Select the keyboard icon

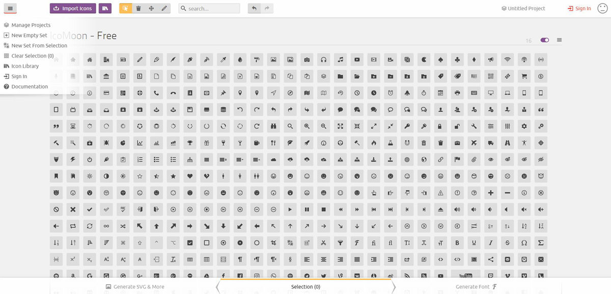coord(474,93)
